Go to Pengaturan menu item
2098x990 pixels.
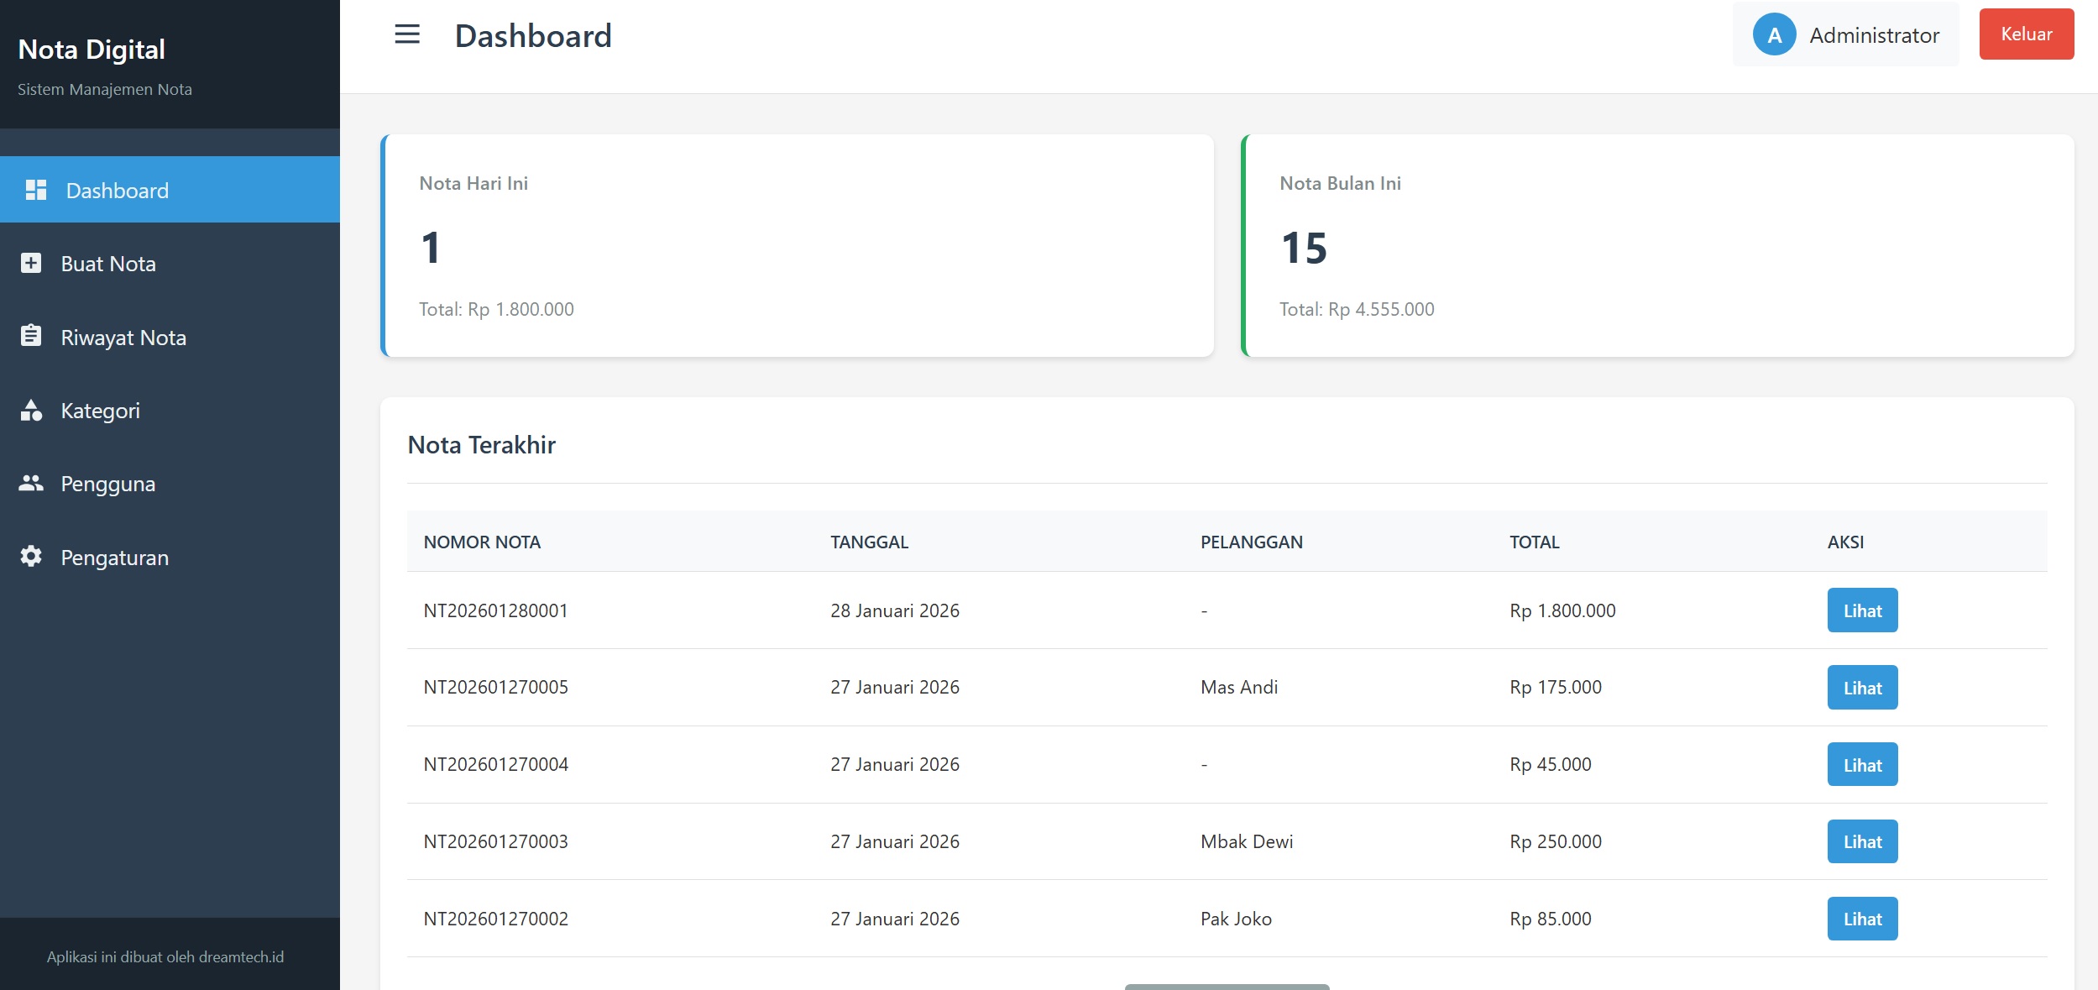[115, 558]
